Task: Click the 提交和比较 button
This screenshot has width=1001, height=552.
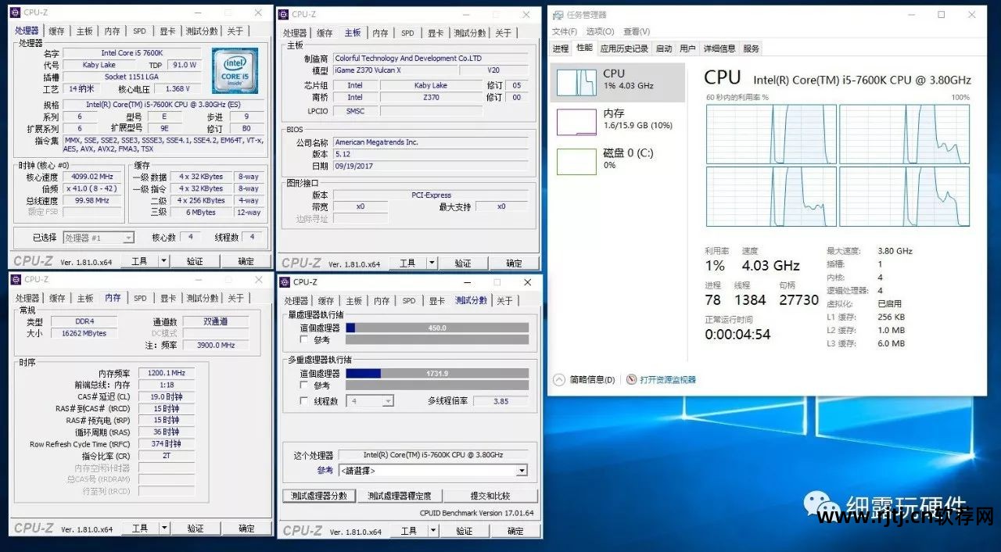Action: [490, 496]
